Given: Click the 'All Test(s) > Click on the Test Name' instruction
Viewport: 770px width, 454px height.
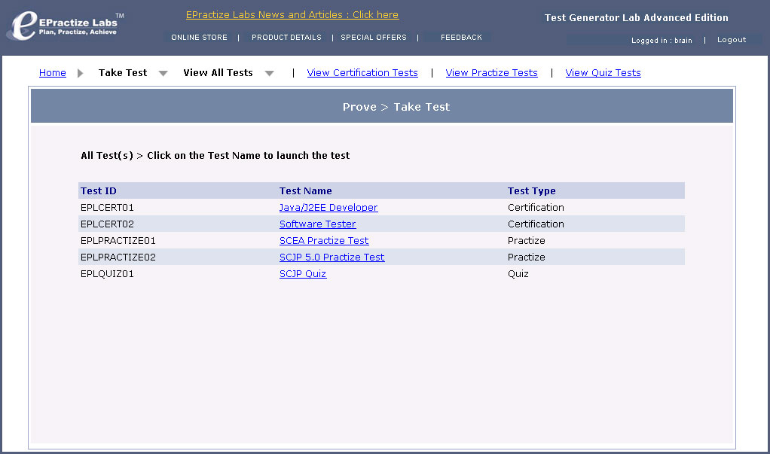Looking at the screenshot, I should point(215,156).
